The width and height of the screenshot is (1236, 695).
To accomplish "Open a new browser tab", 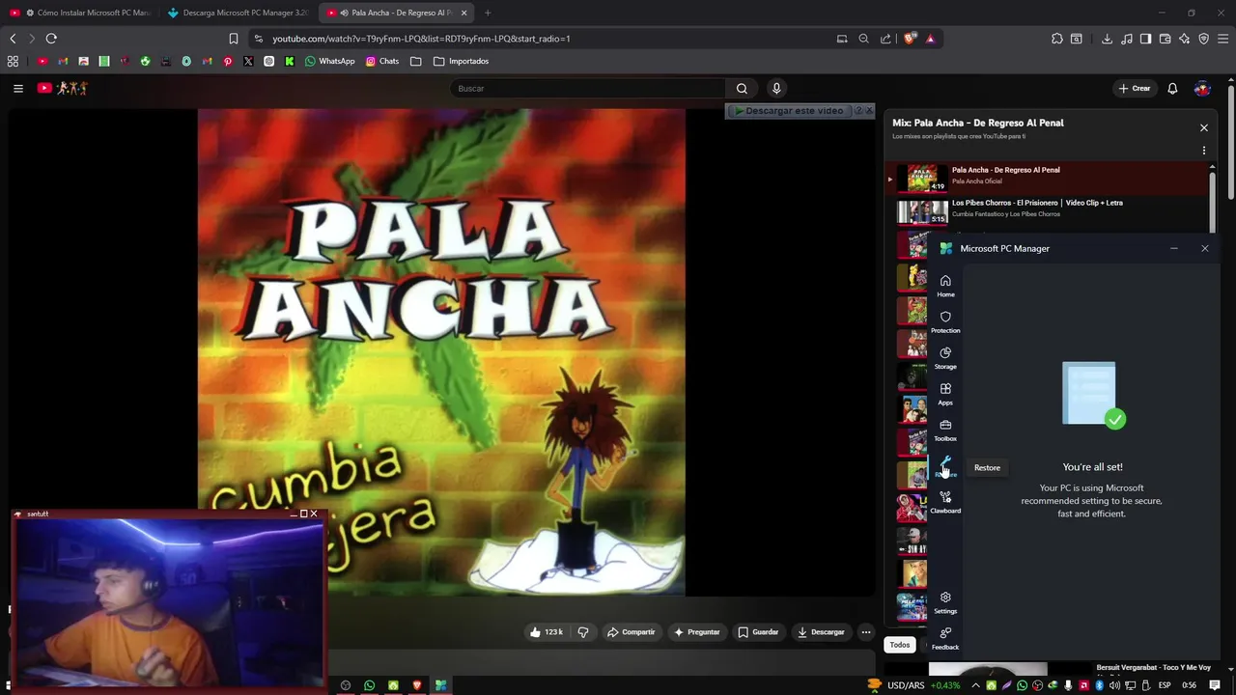I will (488, 13).
